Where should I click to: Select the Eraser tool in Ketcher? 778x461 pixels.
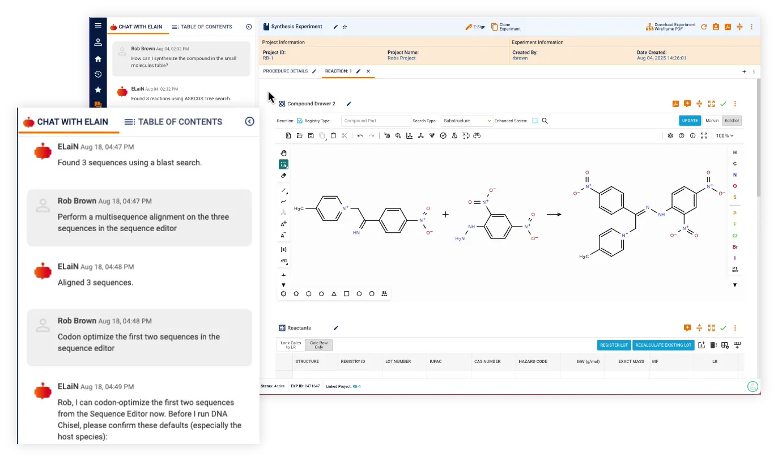[x=283, y=176]
